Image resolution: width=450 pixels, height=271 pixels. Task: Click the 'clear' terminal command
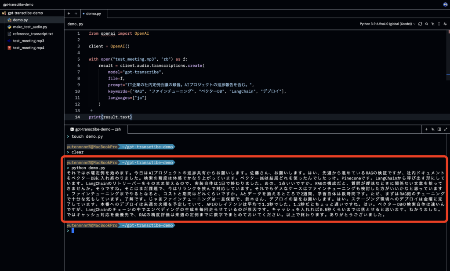(x=77, y=152)
